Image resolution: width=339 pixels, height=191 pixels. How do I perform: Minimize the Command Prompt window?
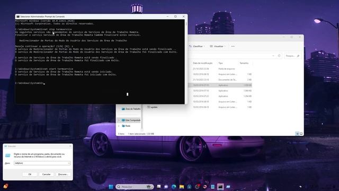tap(167, 16)
